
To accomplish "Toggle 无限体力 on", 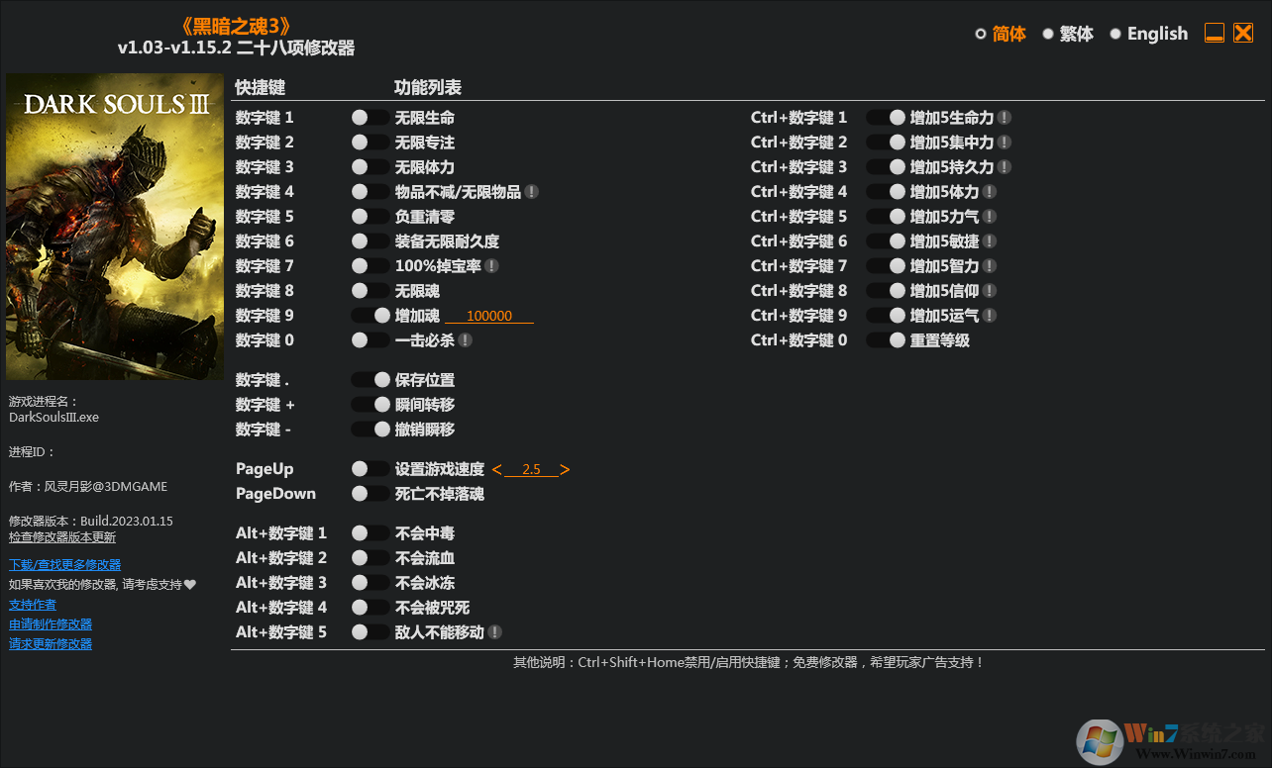I will tap(370, 166).
